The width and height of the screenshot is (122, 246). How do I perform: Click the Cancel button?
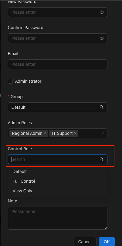tap(85, 242)
